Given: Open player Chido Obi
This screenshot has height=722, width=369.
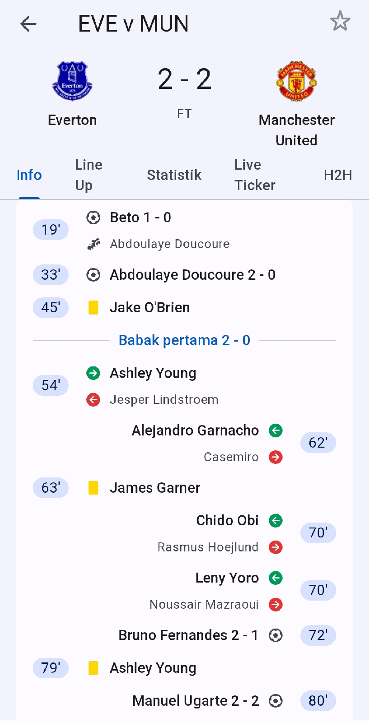Looking at the screenshot, I should 227,520.
